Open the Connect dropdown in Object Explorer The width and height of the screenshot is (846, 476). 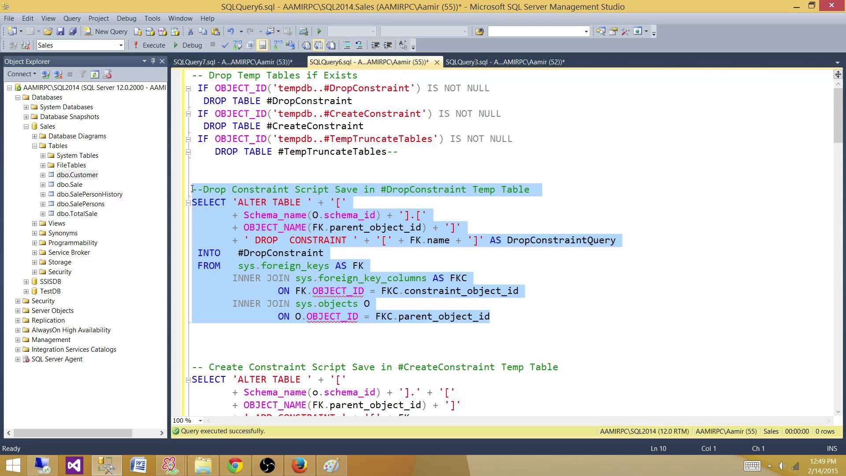[22, 74]
